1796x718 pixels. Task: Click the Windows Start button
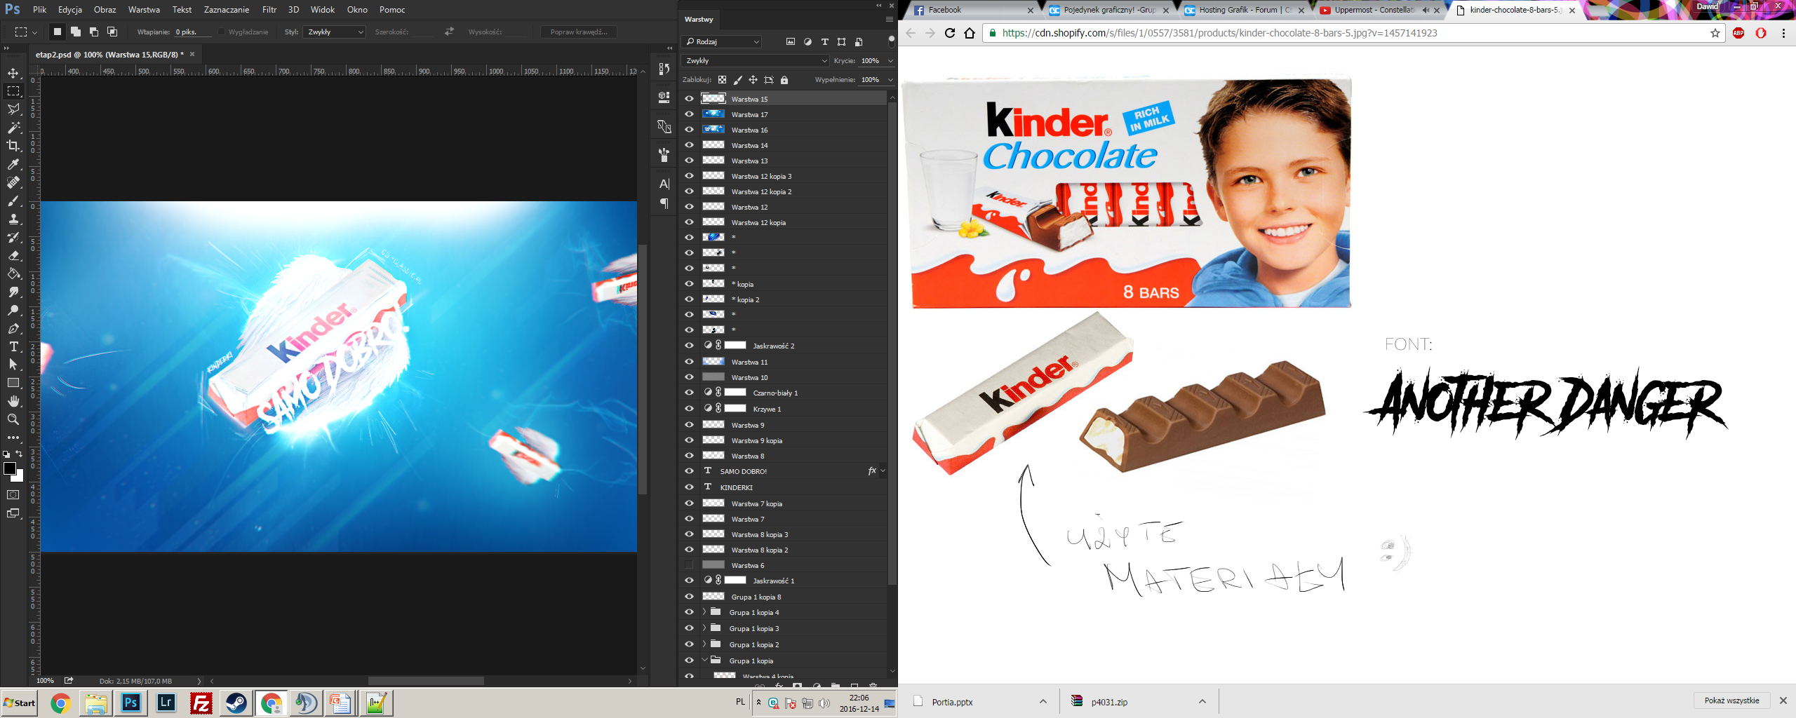point(20,703)
